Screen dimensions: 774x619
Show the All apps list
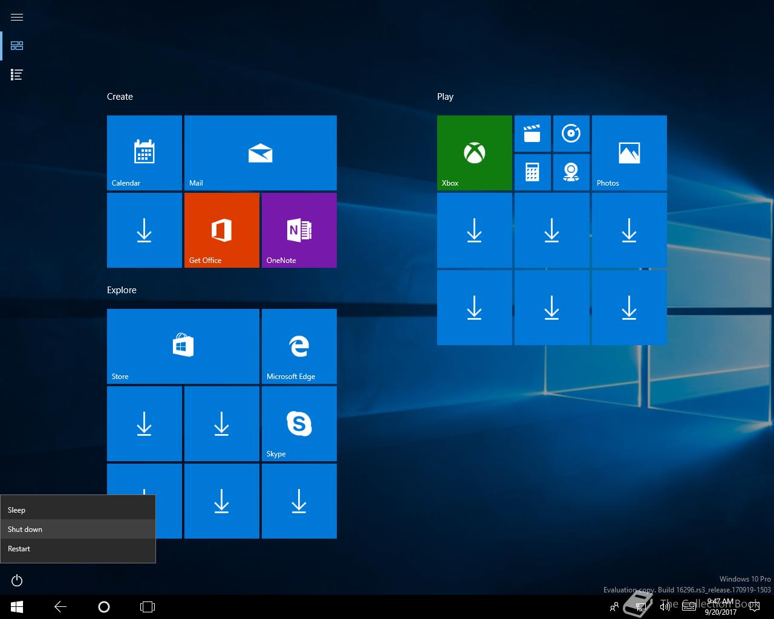point(17,75)
